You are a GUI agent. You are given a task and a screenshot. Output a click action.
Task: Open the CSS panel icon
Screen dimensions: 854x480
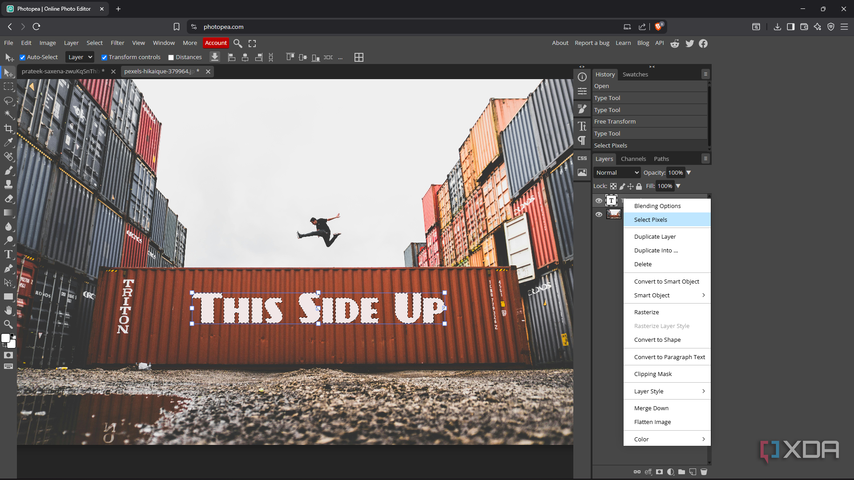click(x=582, y=158)
